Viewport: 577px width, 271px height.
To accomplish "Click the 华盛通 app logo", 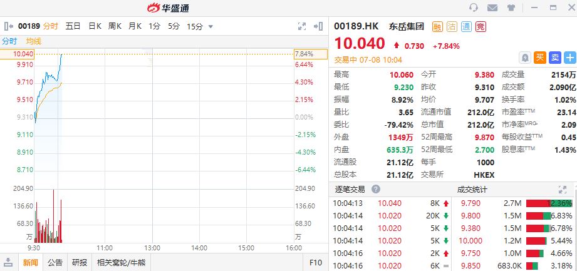I will (168, 8).
